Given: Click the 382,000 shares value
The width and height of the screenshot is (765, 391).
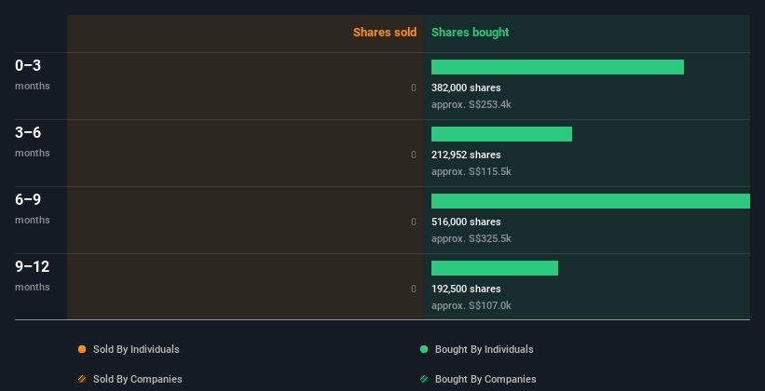Looking at the screenshot, I should point(466,88).
